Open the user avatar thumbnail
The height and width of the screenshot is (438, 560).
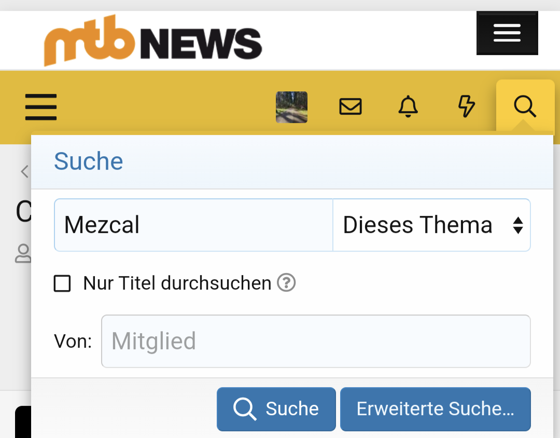(x=291, y=107)
